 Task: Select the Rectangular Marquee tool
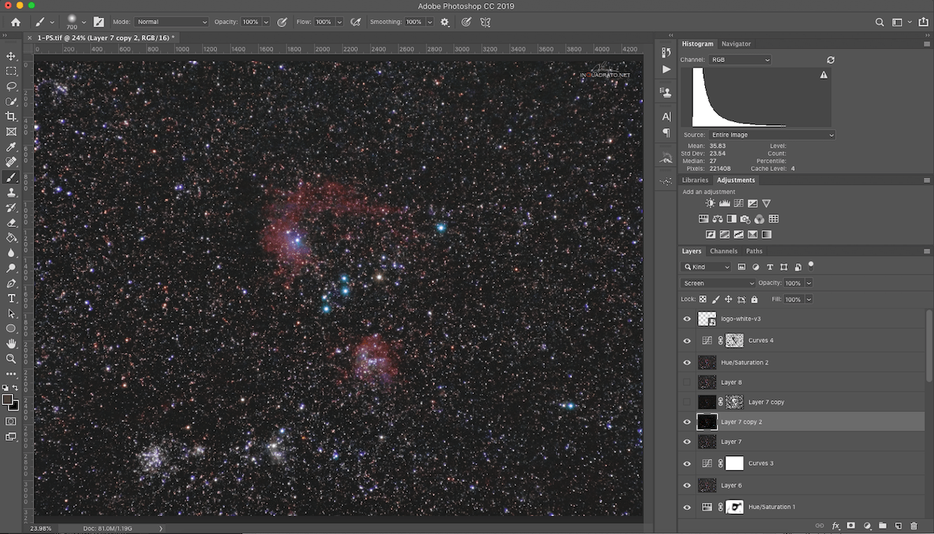pyautogui.click(x=11, y=71)
